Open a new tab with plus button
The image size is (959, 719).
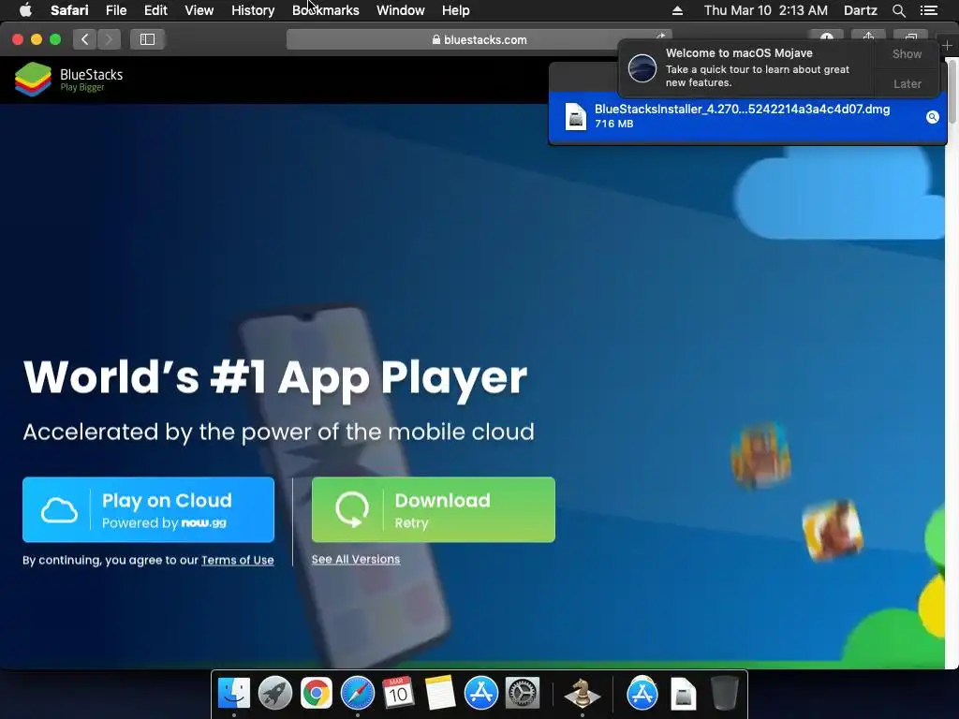point(947,46)
